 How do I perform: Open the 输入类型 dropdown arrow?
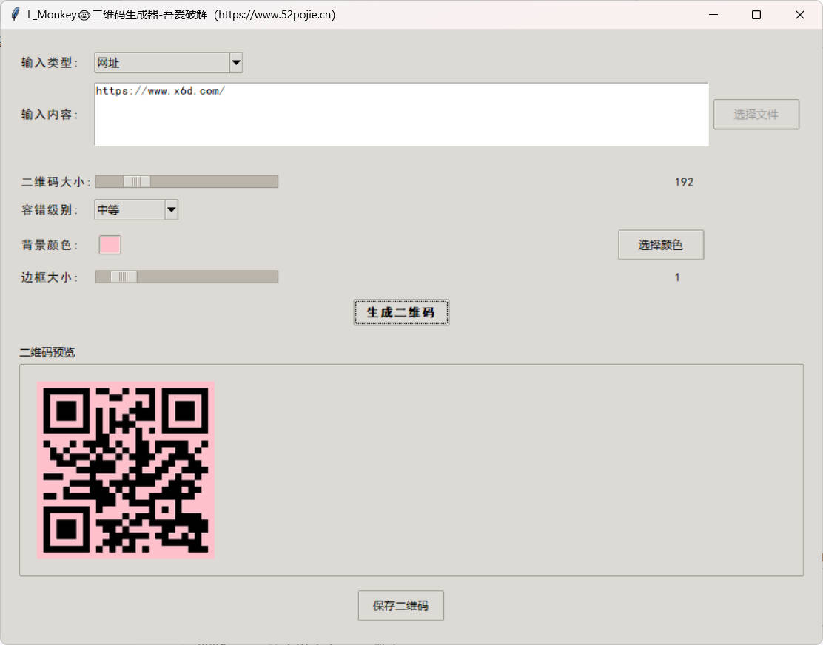[x=236, y=63]
